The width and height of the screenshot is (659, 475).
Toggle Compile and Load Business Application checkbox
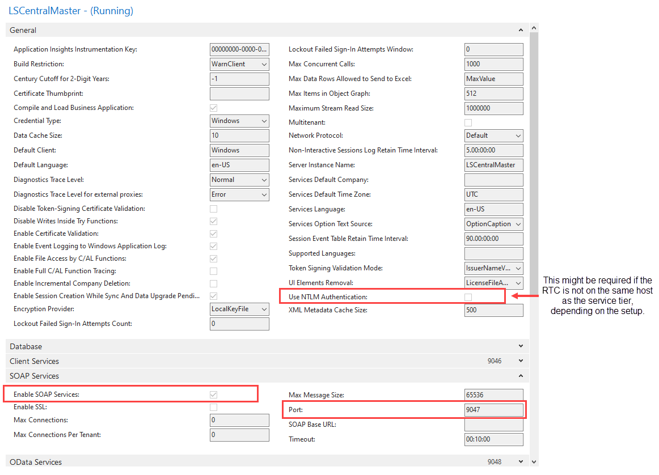pos(213,108)
